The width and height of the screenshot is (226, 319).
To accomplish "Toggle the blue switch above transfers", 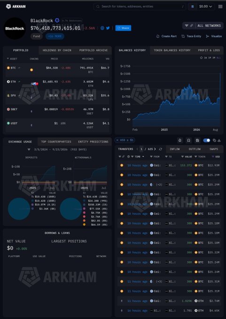I will pos(206,140).
